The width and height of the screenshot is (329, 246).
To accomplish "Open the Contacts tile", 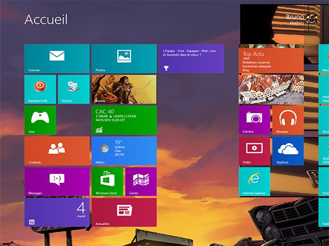I will pyautogui.click(x=57, y=151).
